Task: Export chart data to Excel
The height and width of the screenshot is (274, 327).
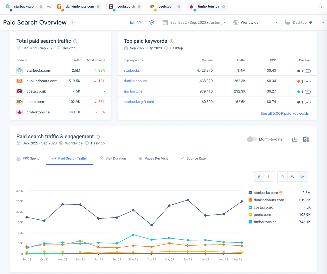Action: click(306, 139)
